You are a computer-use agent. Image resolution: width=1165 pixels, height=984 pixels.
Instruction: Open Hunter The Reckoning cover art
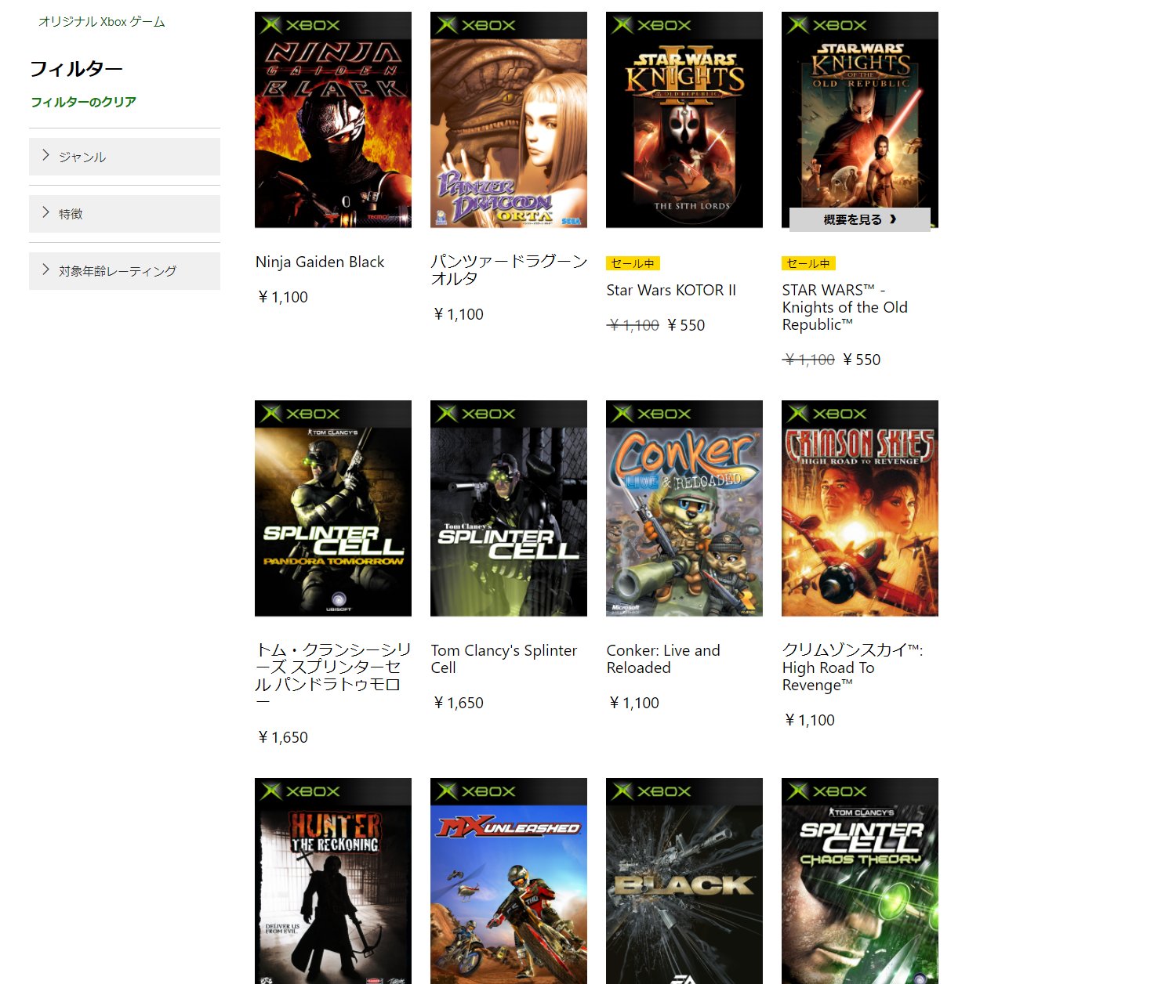pos(333,881)
